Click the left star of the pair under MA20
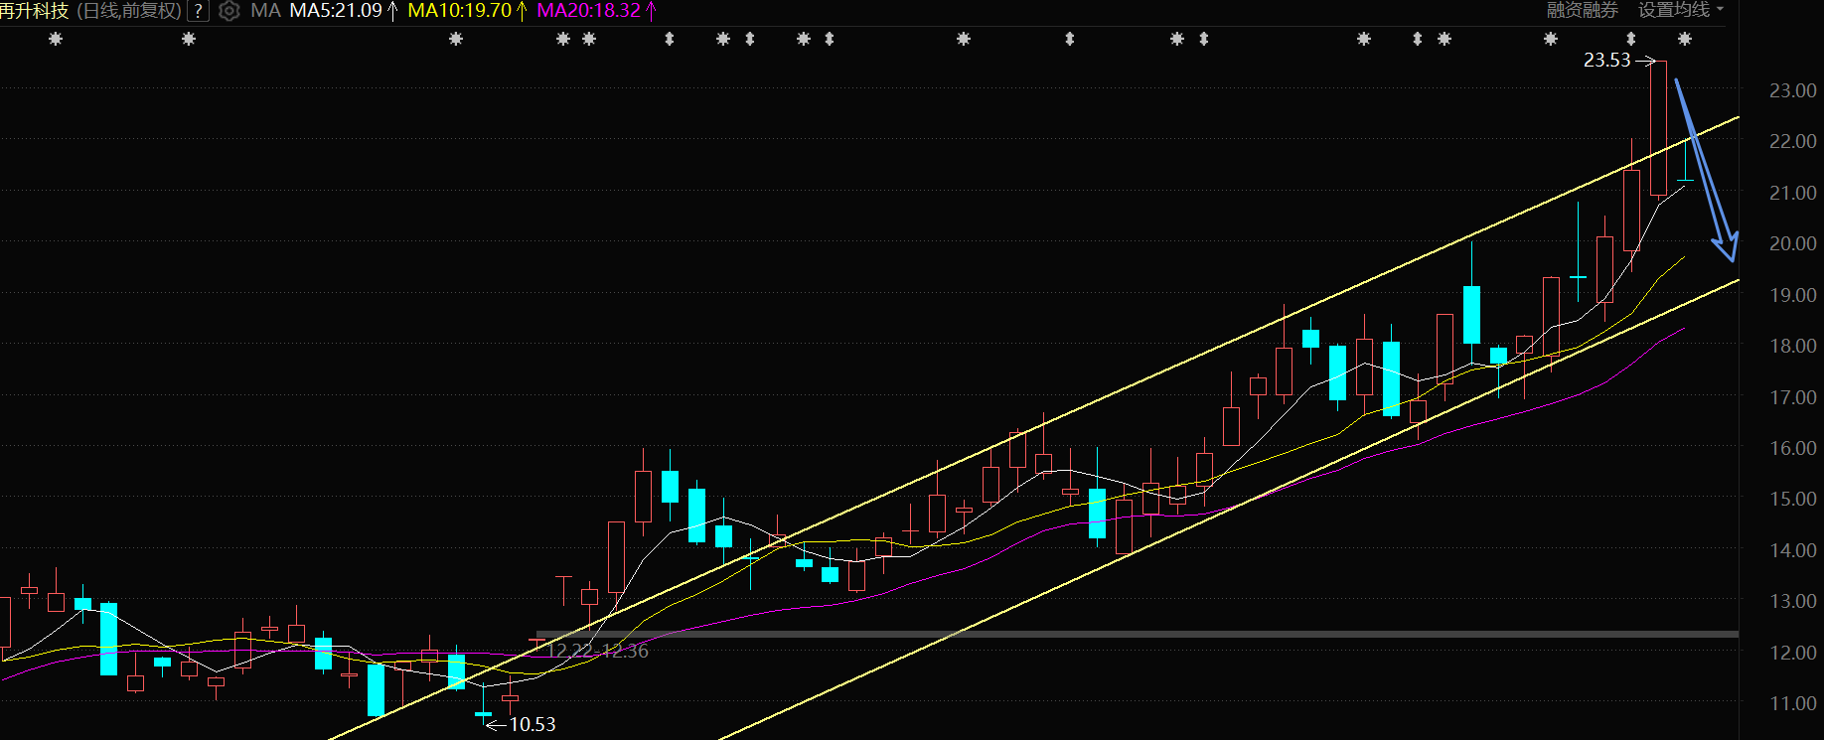 (x=563, y=39)
